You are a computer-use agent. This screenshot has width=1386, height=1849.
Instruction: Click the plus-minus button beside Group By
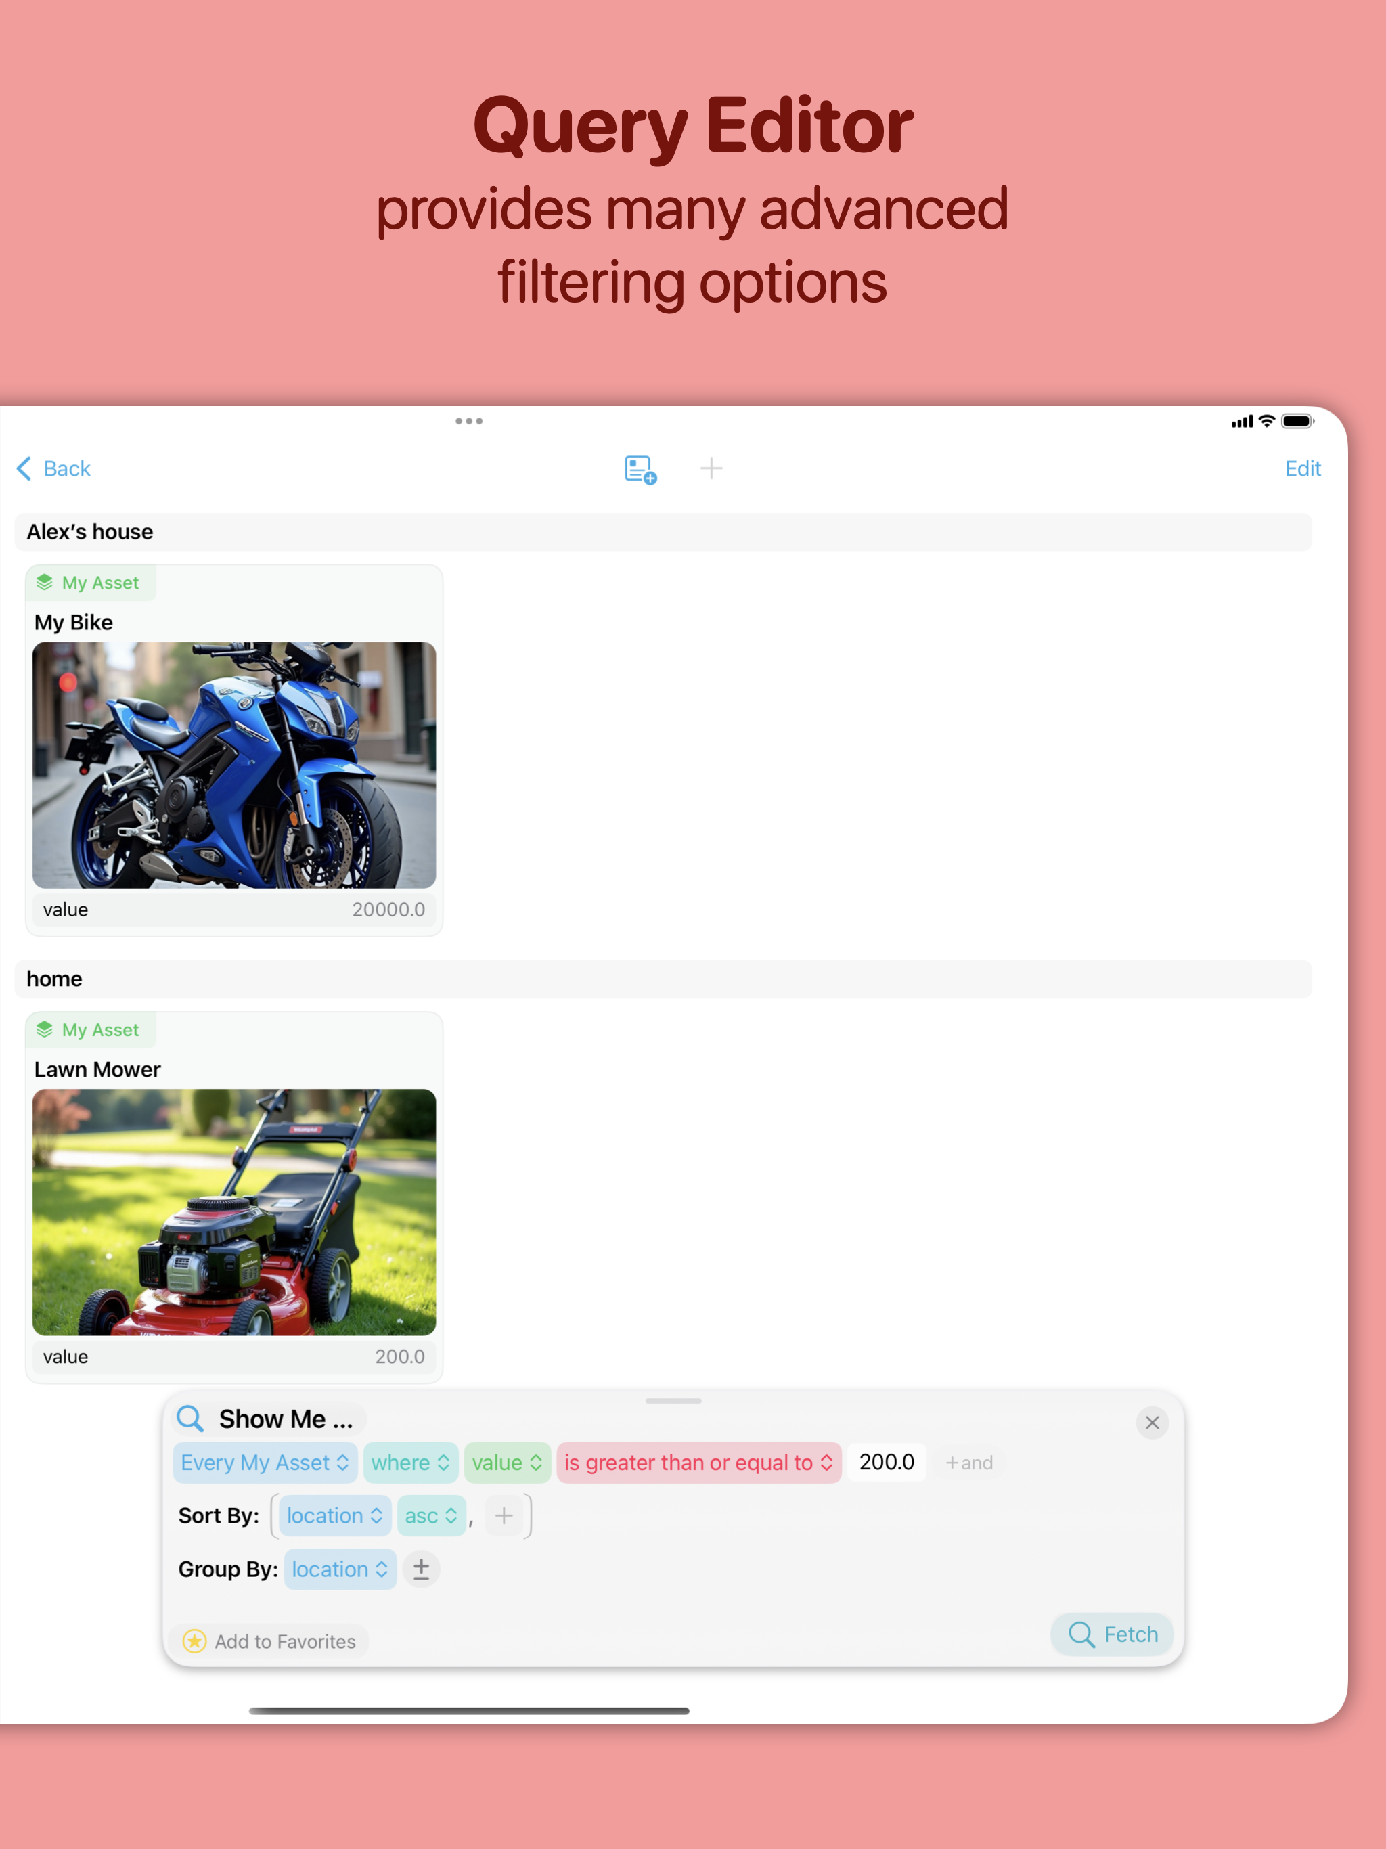click(422, 1569)
